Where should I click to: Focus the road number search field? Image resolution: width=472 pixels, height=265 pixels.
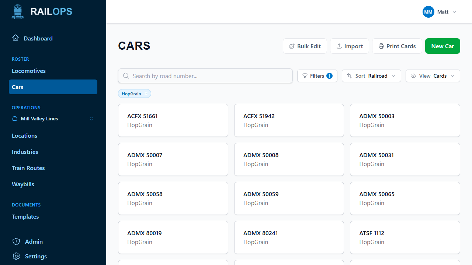(205, 76)
